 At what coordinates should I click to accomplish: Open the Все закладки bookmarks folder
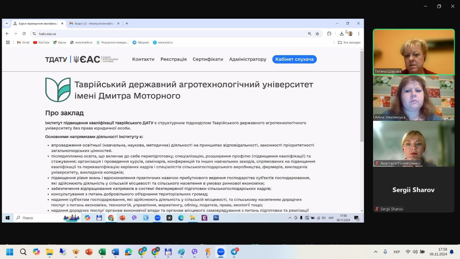[349, 42]
